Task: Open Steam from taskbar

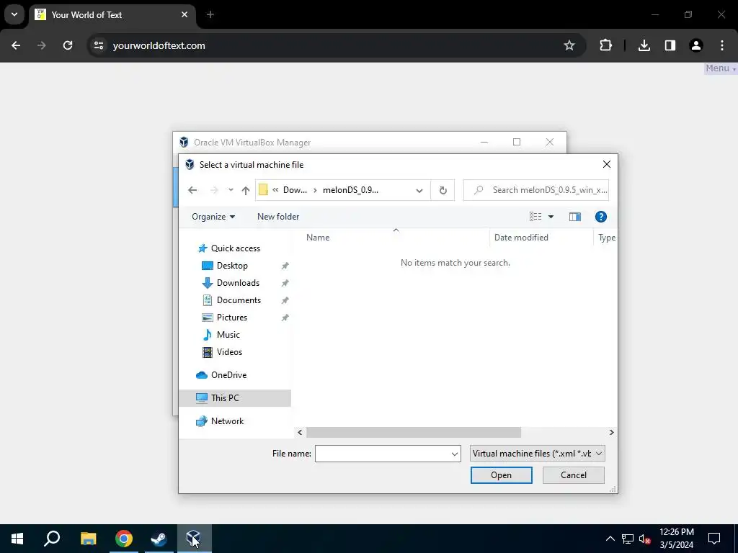Action: [159, 539]
